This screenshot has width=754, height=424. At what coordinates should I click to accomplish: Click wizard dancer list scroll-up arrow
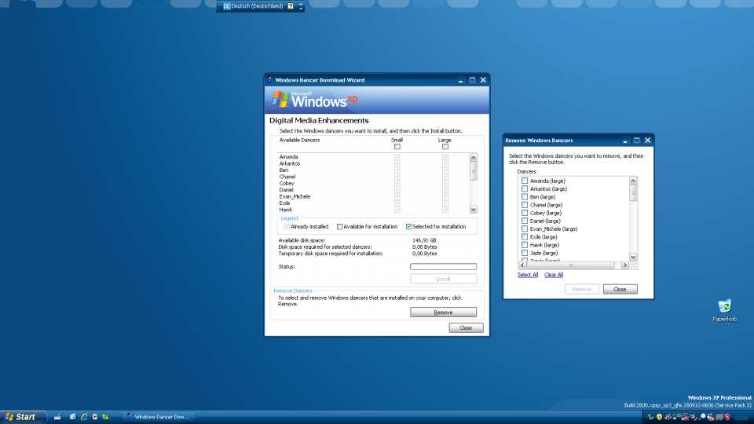(473, 157)
